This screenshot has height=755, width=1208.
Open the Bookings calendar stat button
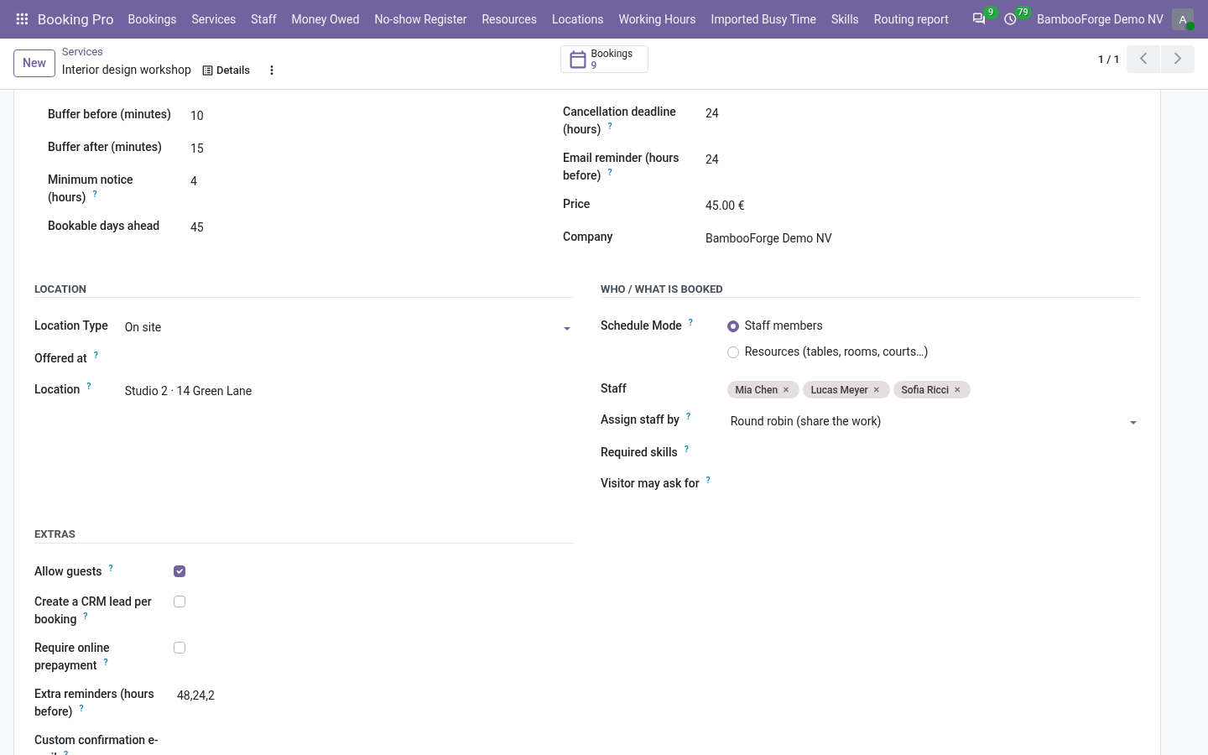tap(604, 60)
